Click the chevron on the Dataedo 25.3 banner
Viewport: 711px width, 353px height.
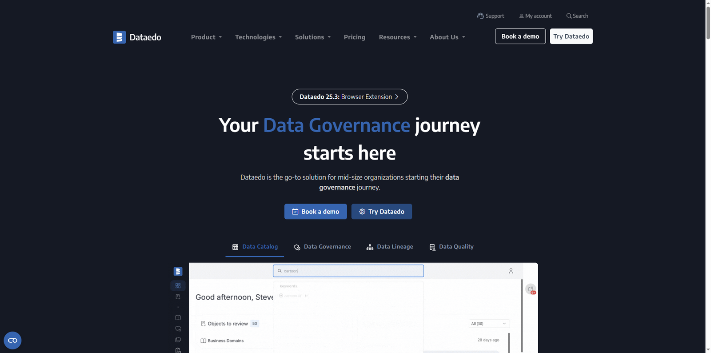point(397,97)
